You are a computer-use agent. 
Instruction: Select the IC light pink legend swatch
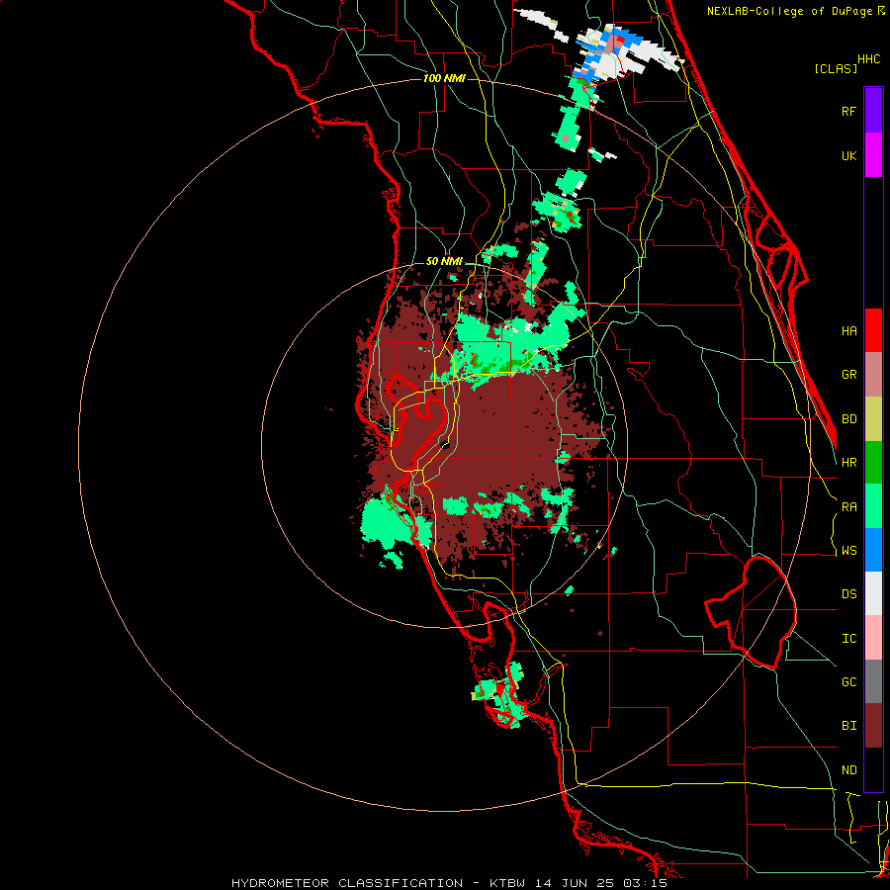click(873, 638)
